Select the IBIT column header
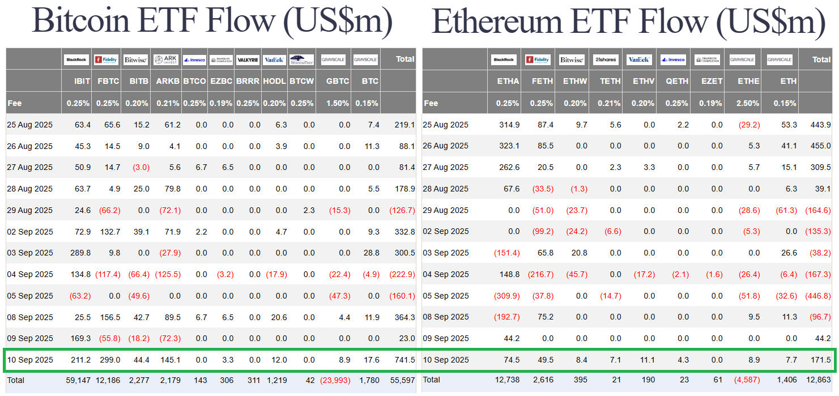This screenshot has height=396, width=839. pos(82,81)
